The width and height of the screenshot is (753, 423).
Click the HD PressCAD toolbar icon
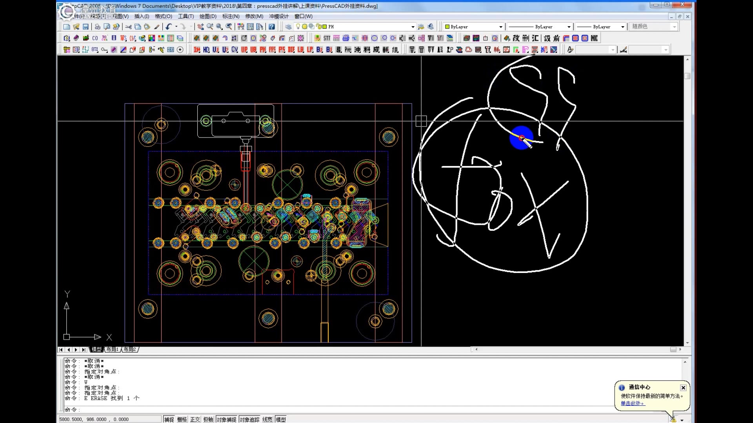coord(206,50)
